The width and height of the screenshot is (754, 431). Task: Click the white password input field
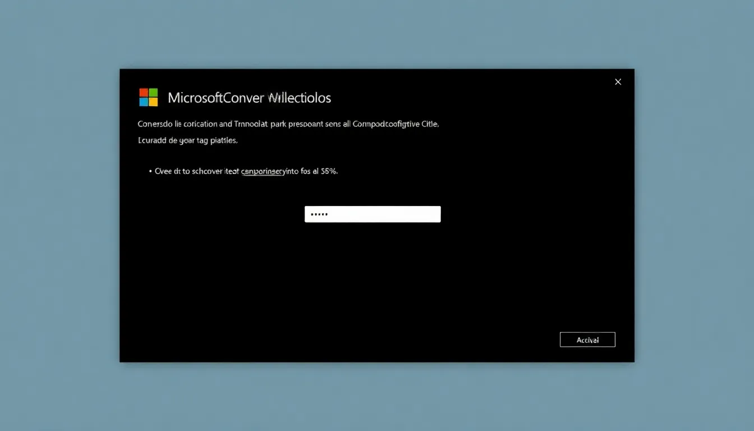pyautogui.click(x=373, y=214)
